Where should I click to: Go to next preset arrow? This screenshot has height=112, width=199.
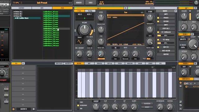pyautogui.click(x=71, y=3)
